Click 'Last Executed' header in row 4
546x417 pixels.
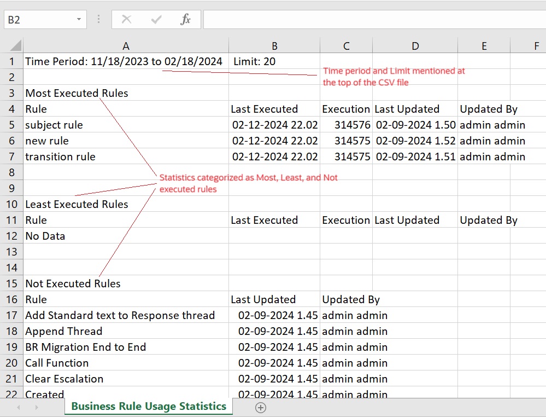click(274, 109)
